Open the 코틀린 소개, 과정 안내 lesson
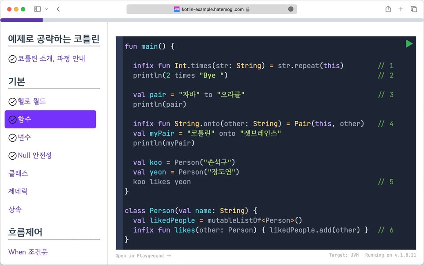 (x=51, y=58)
